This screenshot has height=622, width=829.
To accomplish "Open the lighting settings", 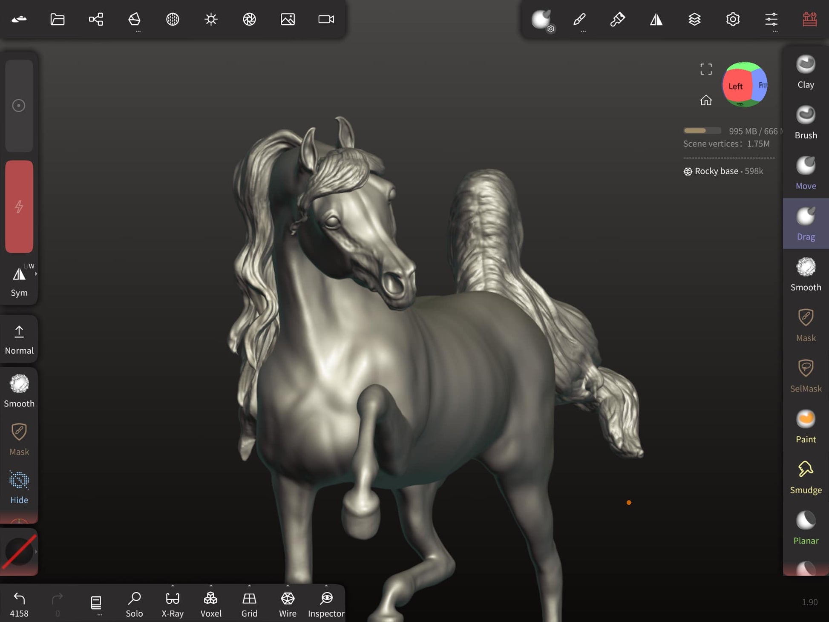I will [211, 19].
